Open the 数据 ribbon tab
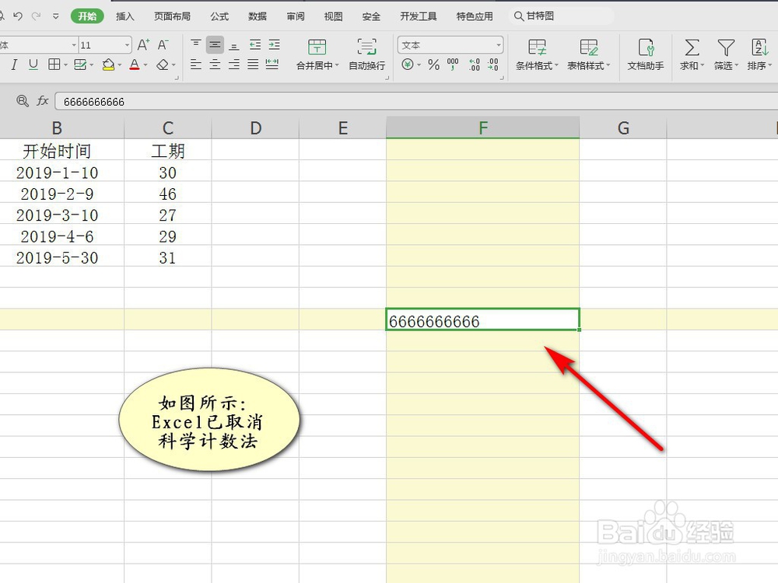This screenshot has width=778, height=583. 257,16
